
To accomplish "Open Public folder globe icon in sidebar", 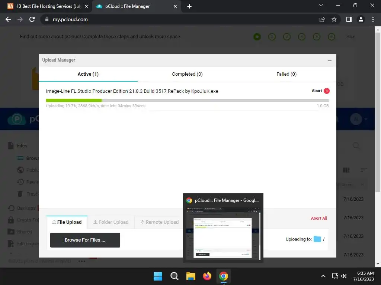I will (x=20, y=170).
